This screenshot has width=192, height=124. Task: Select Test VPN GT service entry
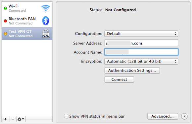[27, 34]
